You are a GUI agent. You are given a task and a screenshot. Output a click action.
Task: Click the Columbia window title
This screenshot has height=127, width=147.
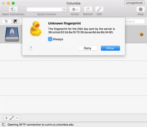tap(73, 3)
